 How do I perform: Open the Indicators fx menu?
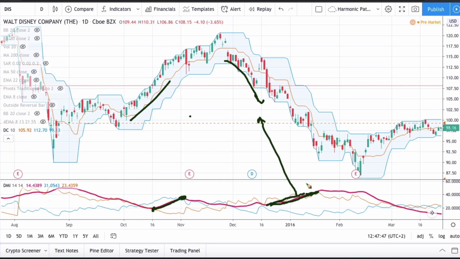coord(104,9)
